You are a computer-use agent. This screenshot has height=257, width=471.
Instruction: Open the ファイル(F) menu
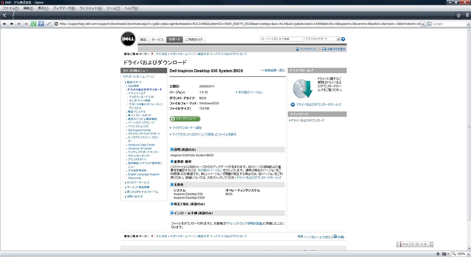[x=10, y=8]
